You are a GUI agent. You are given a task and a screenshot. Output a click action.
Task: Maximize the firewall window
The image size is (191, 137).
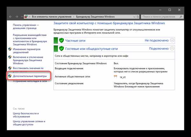tap(170, 10)
